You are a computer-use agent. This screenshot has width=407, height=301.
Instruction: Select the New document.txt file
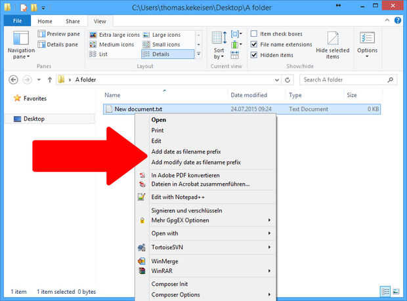242,109
